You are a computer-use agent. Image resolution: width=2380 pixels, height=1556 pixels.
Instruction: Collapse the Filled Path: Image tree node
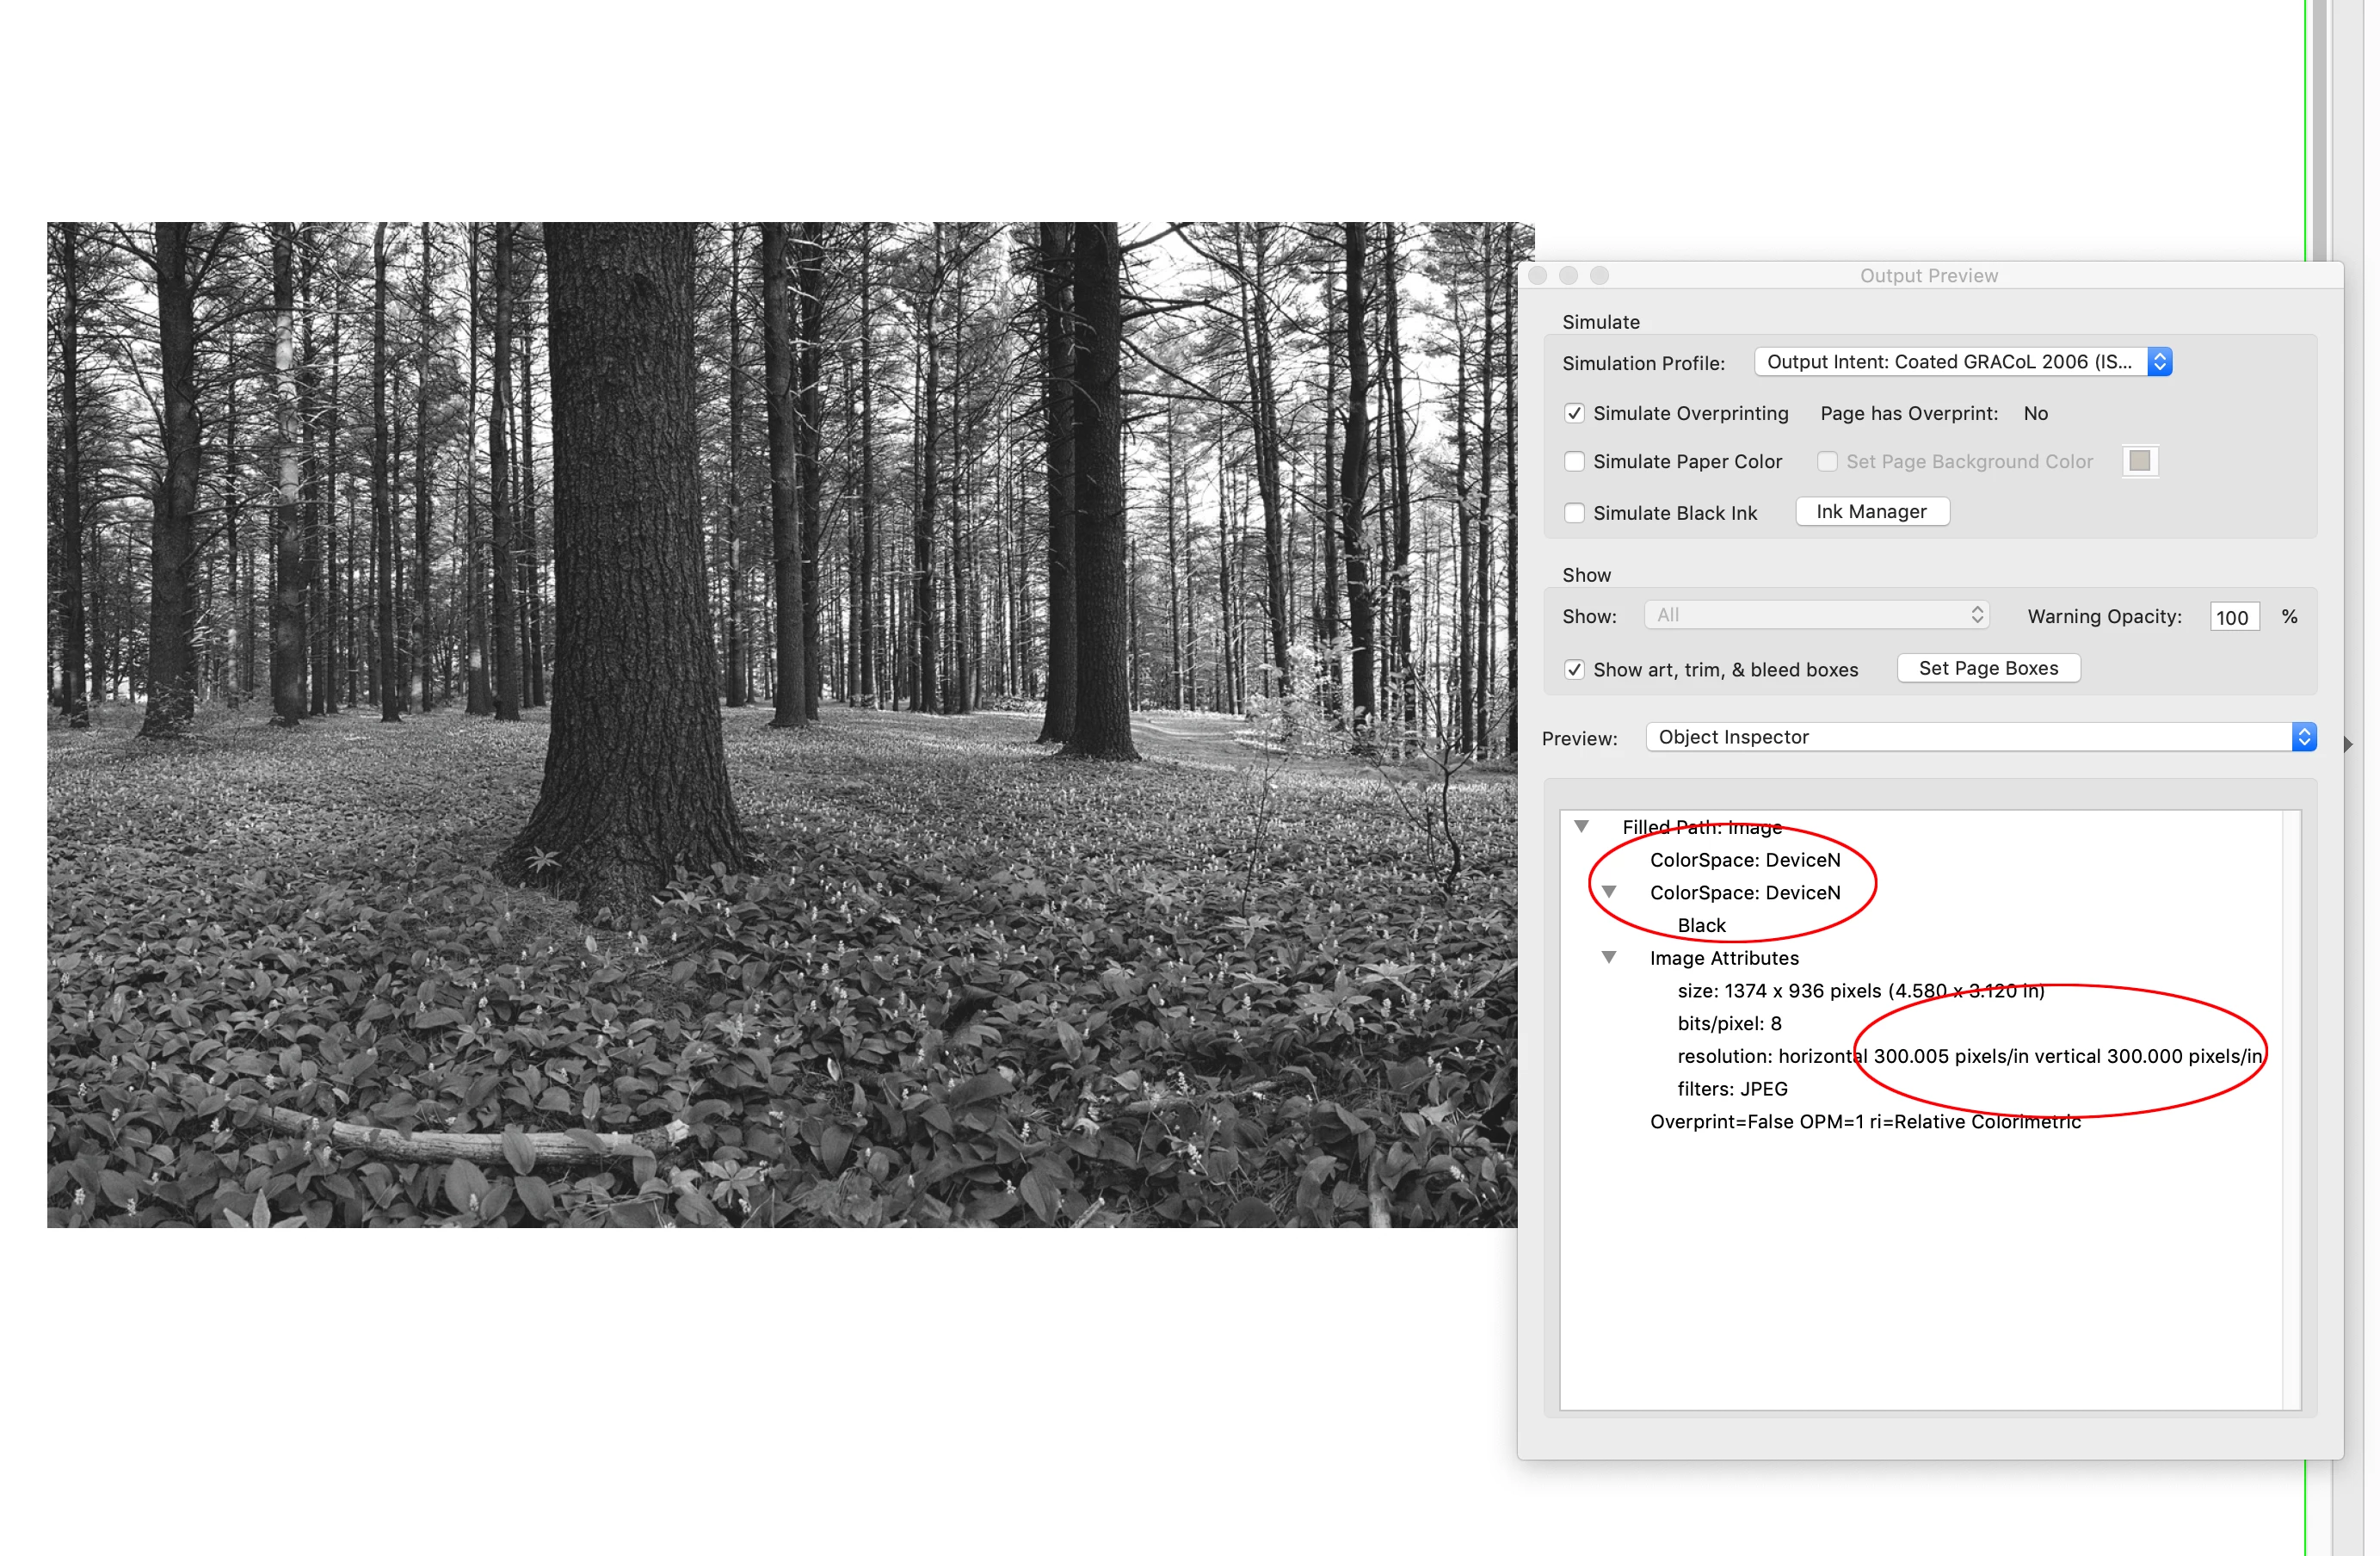(1581, 826)
